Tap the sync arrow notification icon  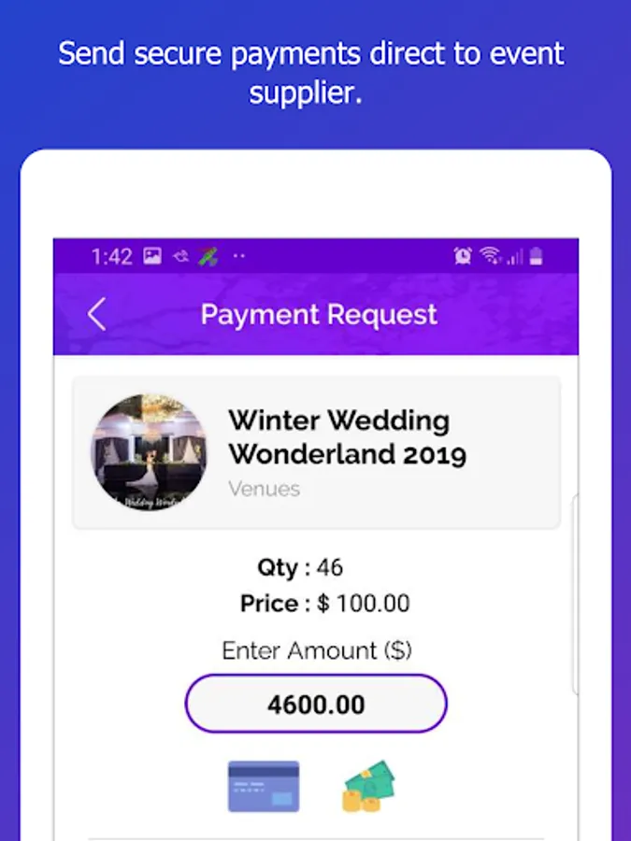(180, 256)
